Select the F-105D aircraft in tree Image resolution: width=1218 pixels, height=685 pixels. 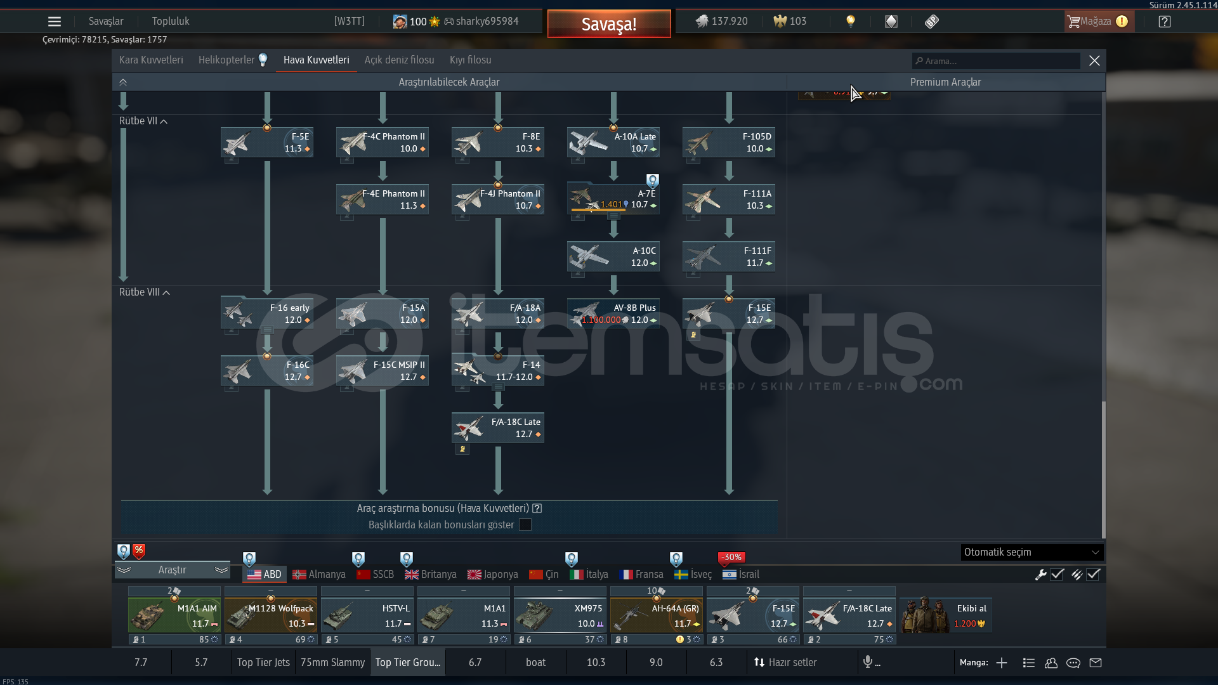point(729,142)
